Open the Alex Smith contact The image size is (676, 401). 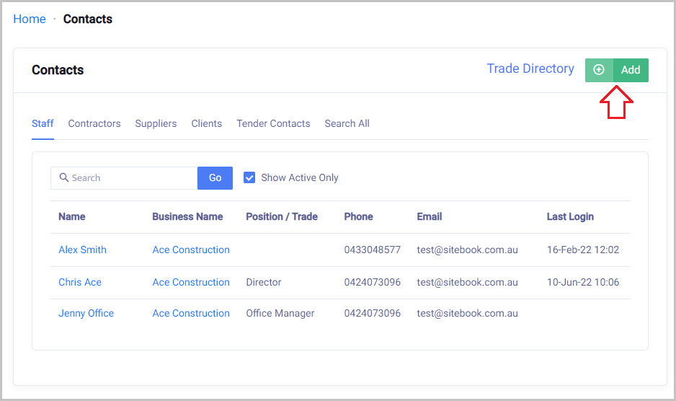click(82, 250)
